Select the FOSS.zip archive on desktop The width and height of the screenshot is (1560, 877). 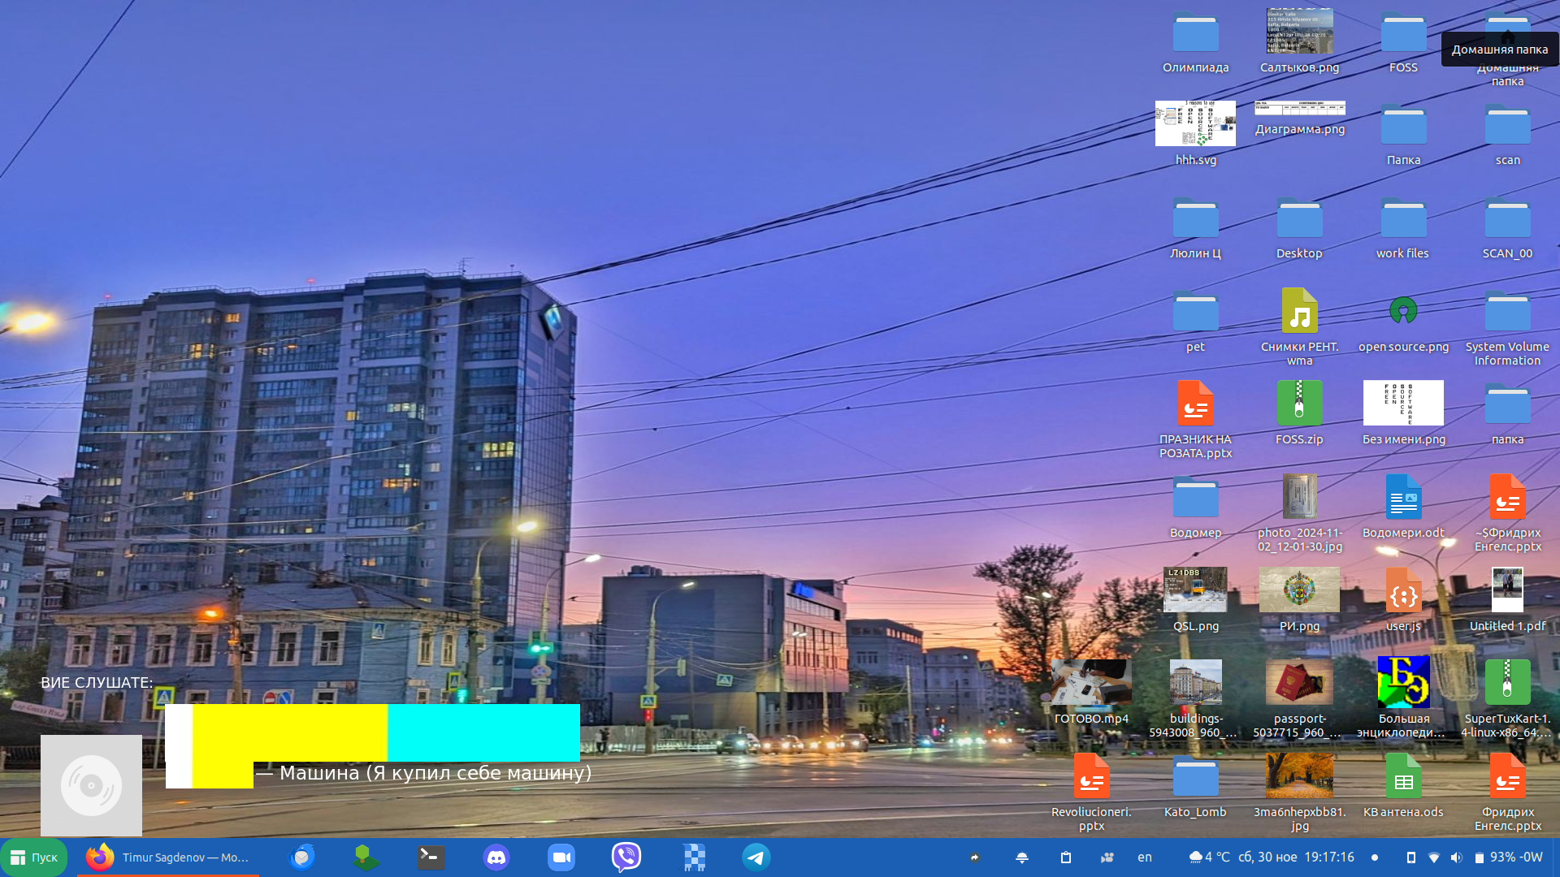pyautogui.click(x=1299, y=404)
